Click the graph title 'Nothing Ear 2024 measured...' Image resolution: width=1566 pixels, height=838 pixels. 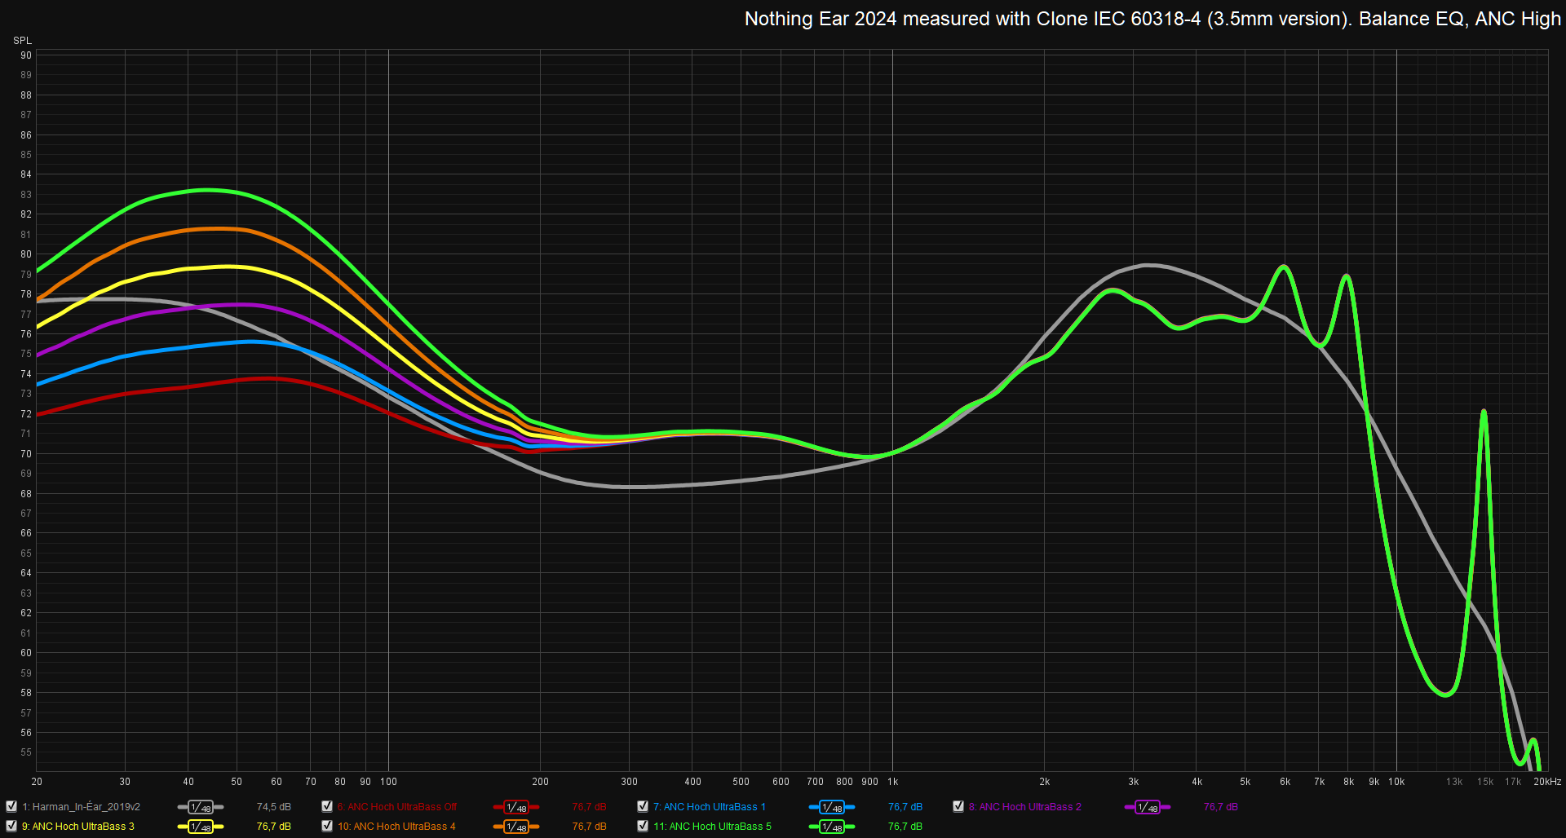click(x=1152, y=19)
